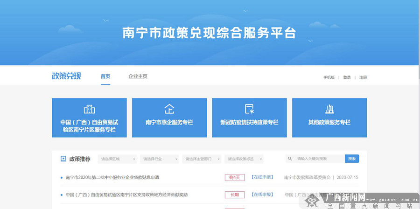Click the document icon on 新冠防疫情扶持政策专栏 card
This screenshot has width=420, height=209.
249,109
